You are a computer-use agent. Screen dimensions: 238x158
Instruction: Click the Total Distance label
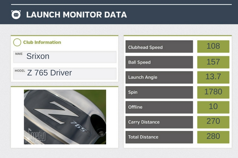(x=159, y=137)
